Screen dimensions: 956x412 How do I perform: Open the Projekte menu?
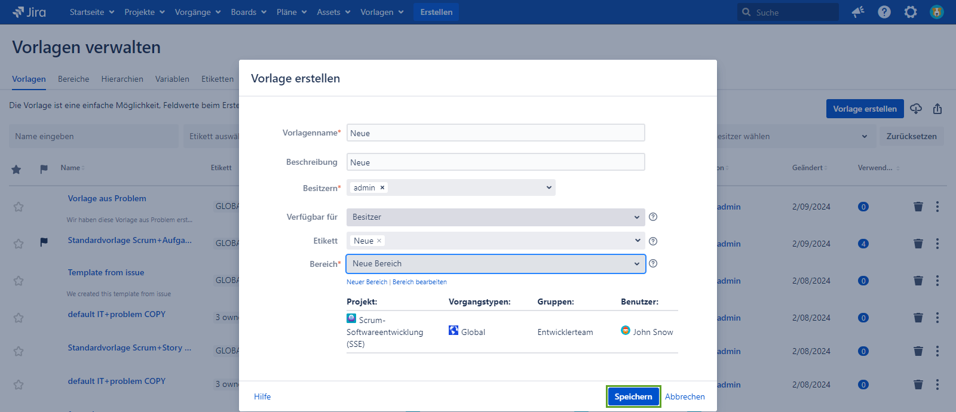[145, 12]
